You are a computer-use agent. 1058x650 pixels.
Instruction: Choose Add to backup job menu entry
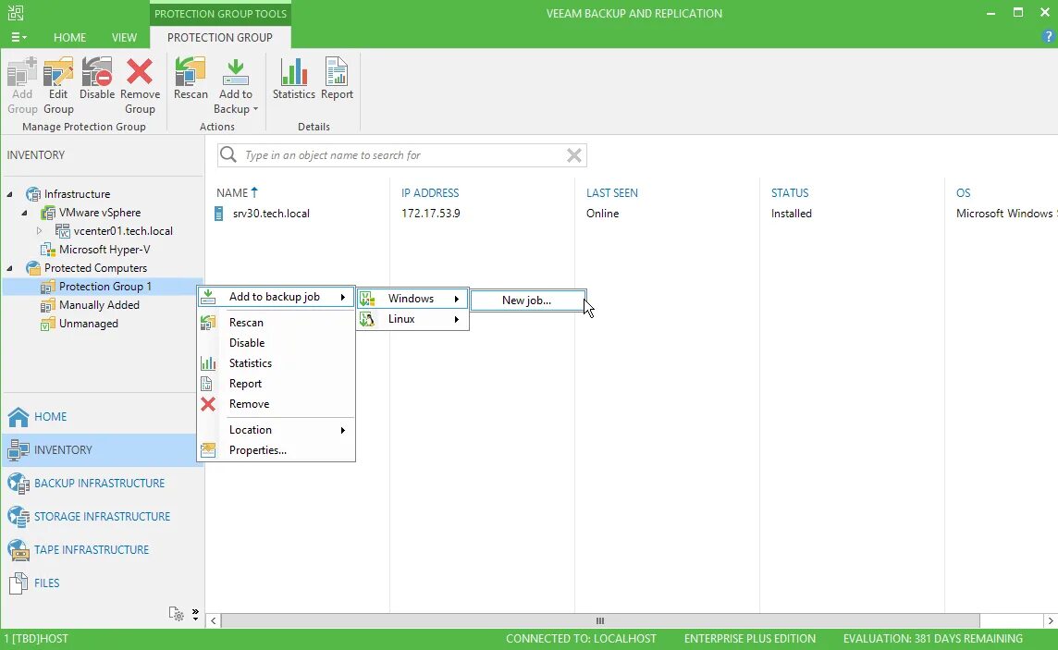coord(276,297)
